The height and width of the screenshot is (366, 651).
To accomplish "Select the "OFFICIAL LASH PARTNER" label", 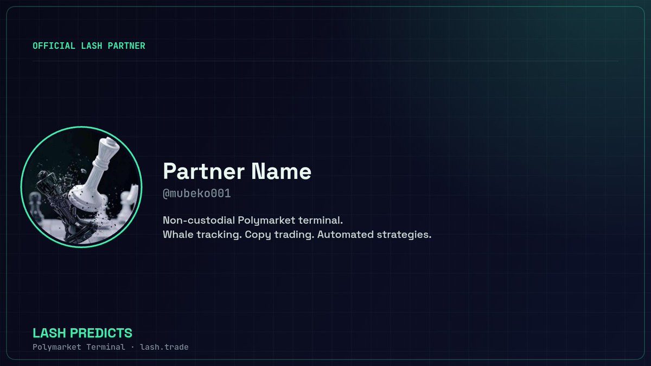I will pos(89,46).
